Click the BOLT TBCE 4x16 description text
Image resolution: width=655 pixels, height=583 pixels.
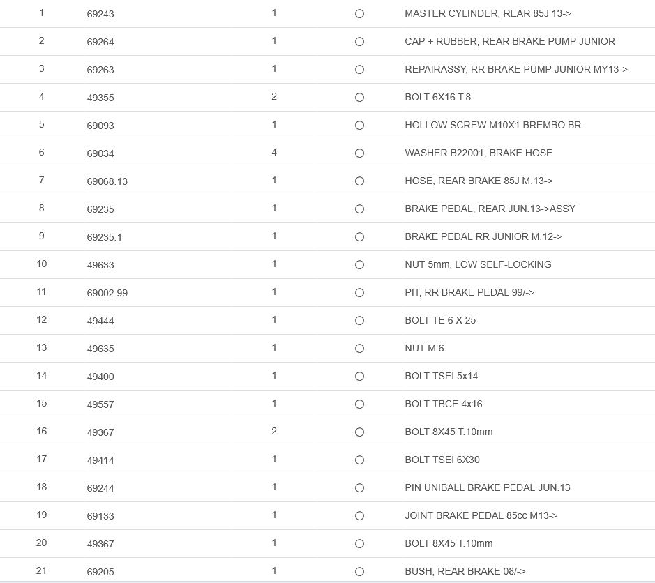(x=443, y=404)
